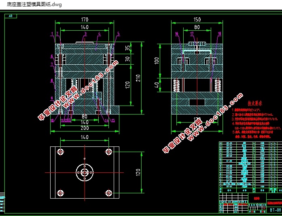Click part callout number 17
This screenshot has width=282, height=216.
pos(192,34)
